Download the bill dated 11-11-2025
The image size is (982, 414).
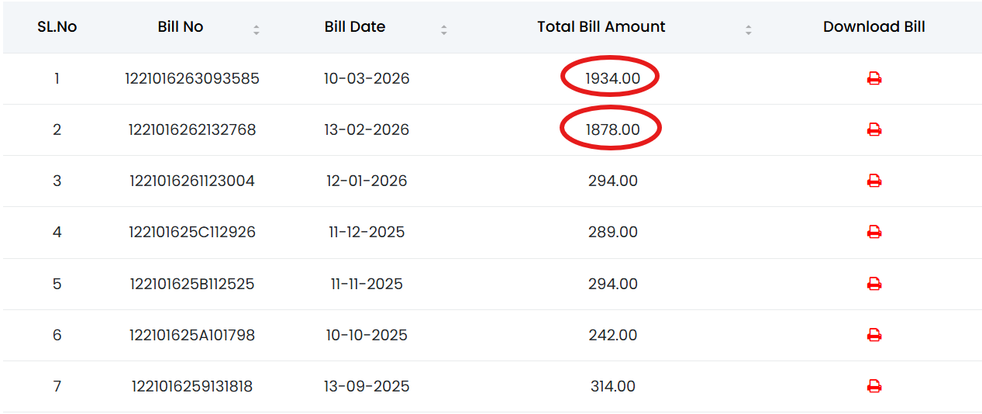[874, 284]
